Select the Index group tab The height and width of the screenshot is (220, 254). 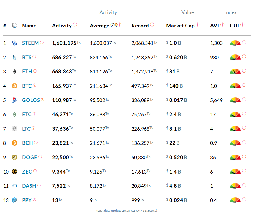click(x=230, y=12)
